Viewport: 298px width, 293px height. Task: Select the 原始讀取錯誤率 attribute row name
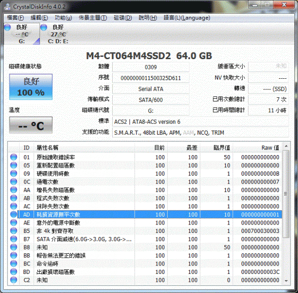(x=56, y=157)
